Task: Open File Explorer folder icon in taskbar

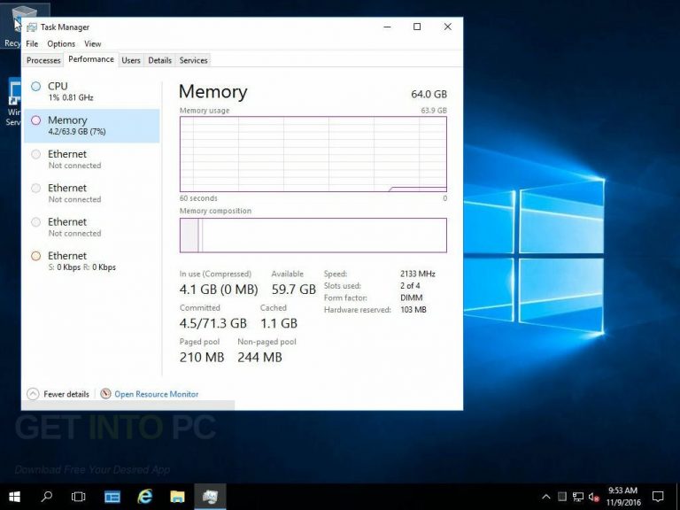Action: pos(177,497)
